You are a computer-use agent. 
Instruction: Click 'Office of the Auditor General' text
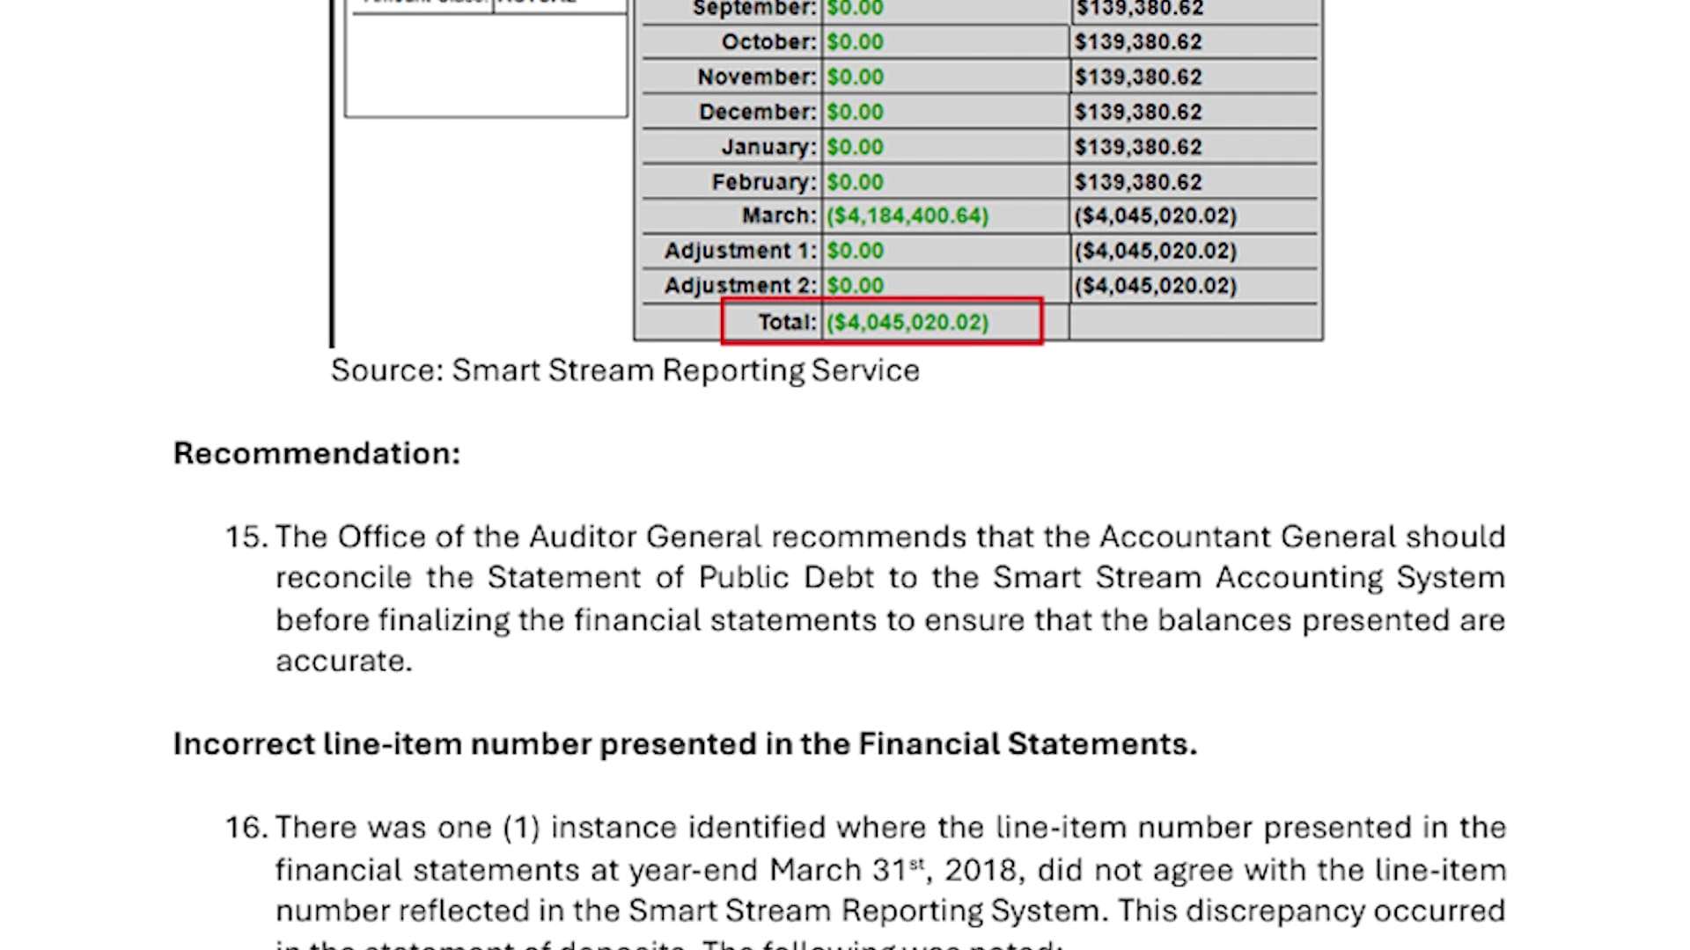(549, 537)
